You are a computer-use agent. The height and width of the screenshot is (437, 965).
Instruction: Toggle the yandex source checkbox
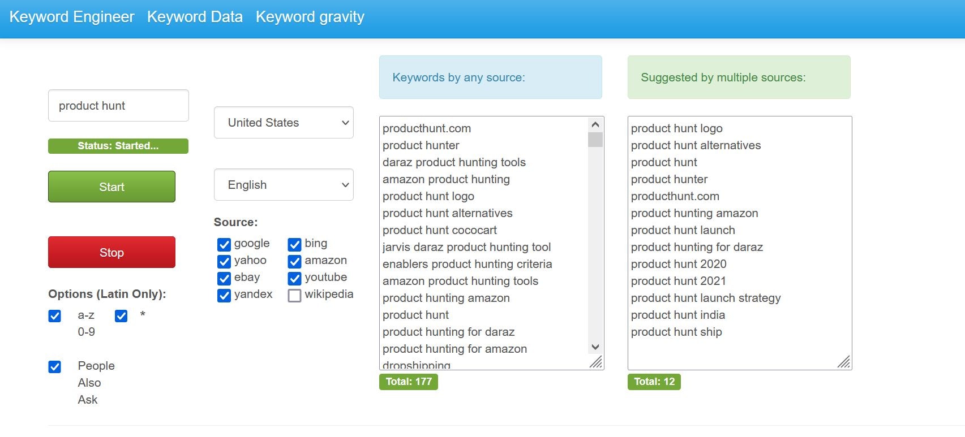224,295
